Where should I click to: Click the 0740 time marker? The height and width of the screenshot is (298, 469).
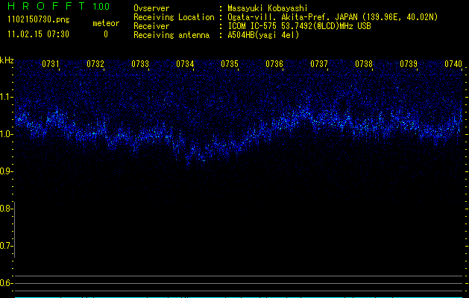tap(453, 64)
